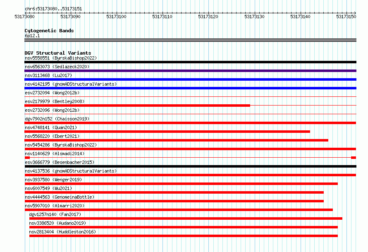The height and width of the screenshot is (252, 368).
Task: Click ruler coordinate 53173110
Action: point(162,17)
